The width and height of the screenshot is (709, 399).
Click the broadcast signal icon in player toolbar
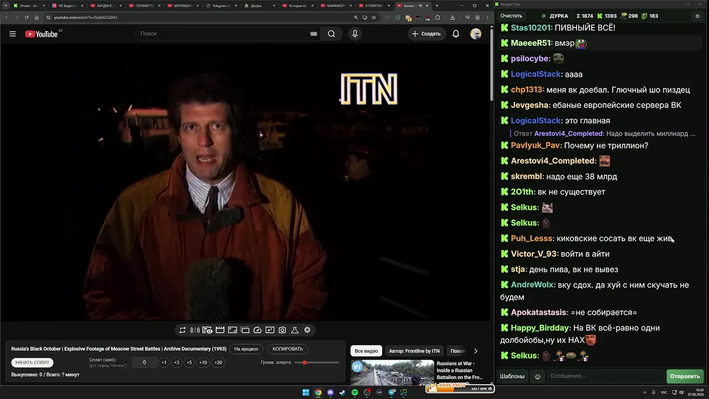pos(195,330)
